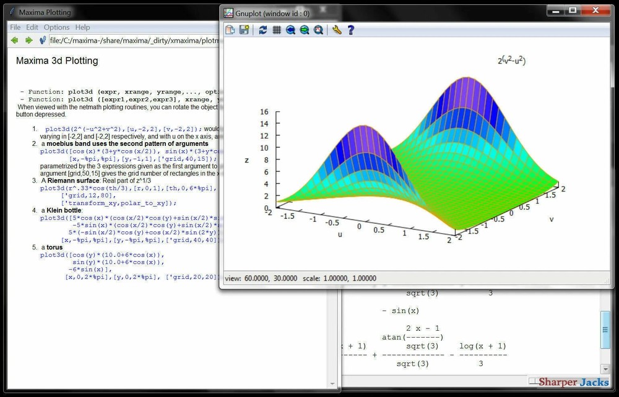This screenshot has height=397, width=619.
Task: Open Gnuplot options with the wrench icon
Action: click(336, 30)
